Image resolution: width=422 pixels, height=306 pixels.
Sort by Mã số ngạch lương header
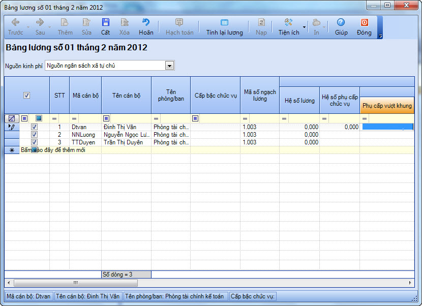[260, 95]
